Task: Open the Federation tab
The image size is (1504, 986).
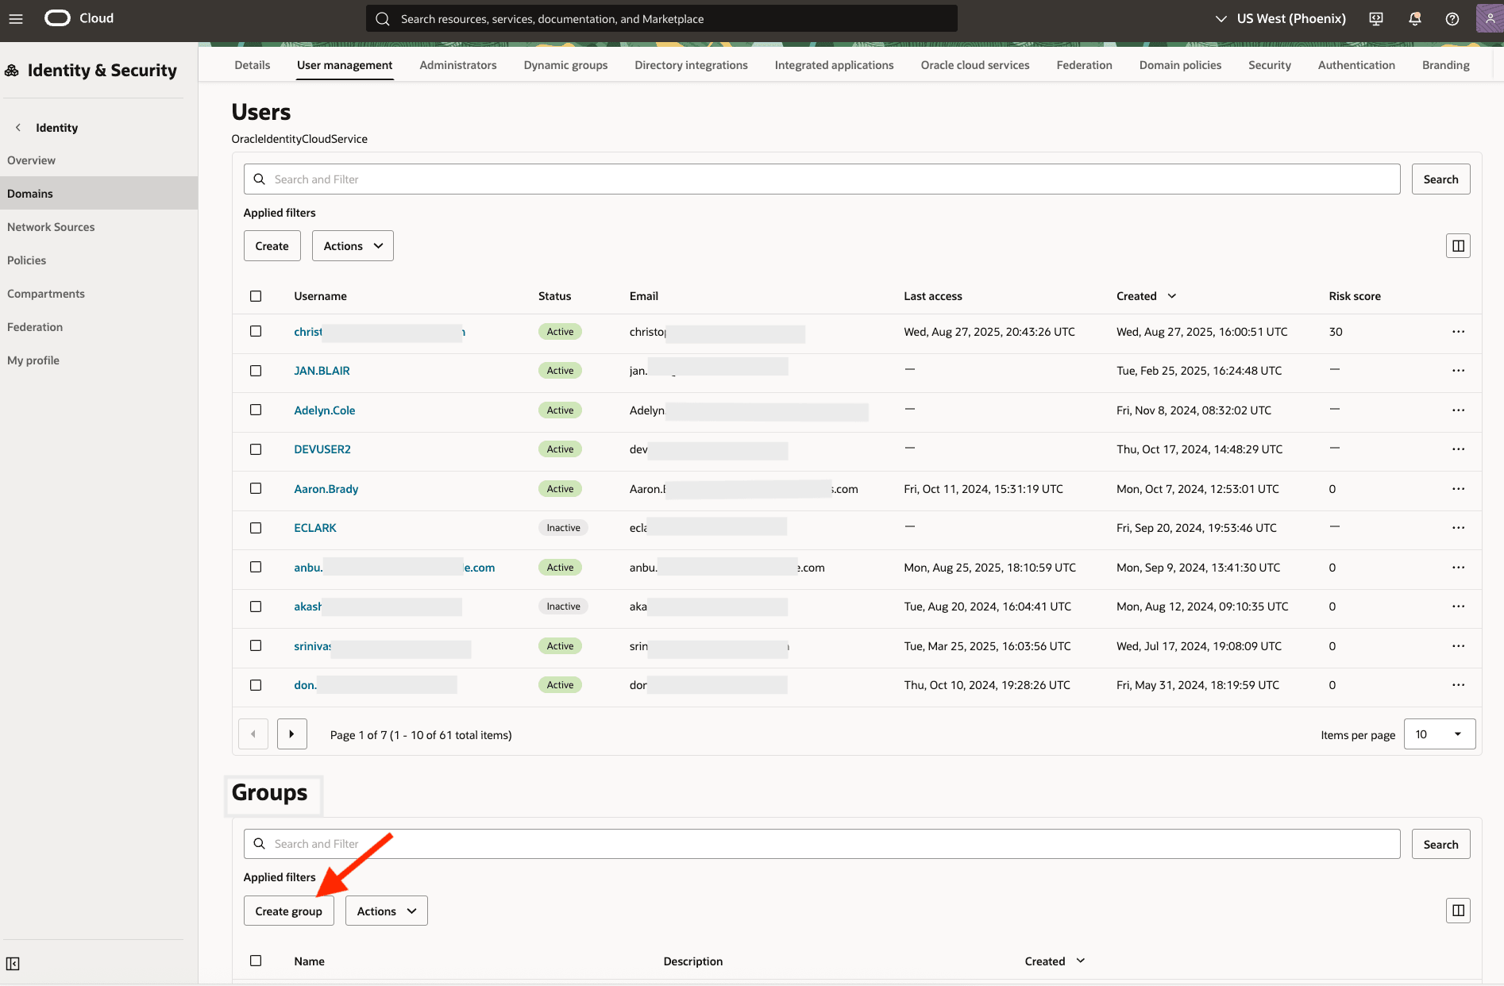Action: pyautogui.click(x=1084, y=64)
